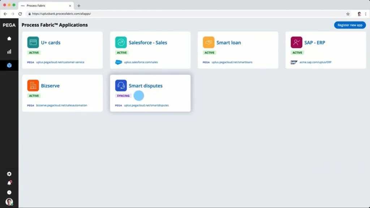
Task: Click the Smart loan app icon
Action: pos(208,43)
